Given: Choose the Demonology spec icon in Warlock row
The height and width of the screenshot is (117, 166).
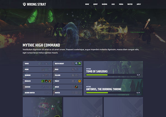Looking at the screenshot, I should [46, 81].
